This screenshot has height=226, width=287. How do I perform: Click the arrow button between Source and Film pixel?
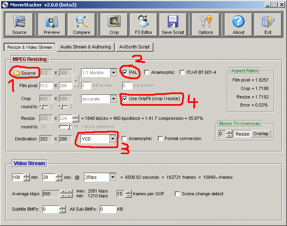click(76, 81)
